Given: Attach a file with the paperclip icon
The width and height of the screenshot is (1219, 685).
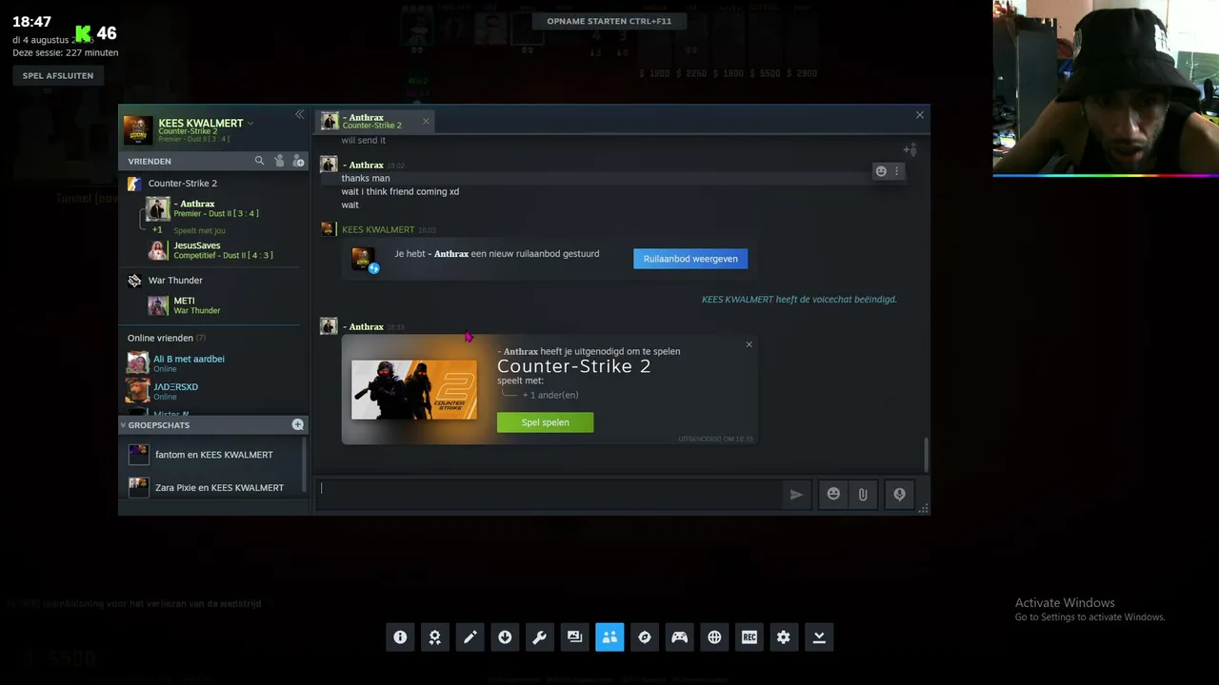Looking at the screenshot, I should 863,494.
